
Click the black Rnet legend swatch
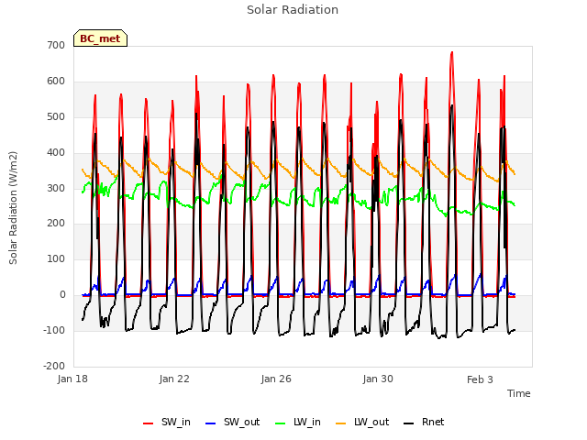[x=408, y=423]
